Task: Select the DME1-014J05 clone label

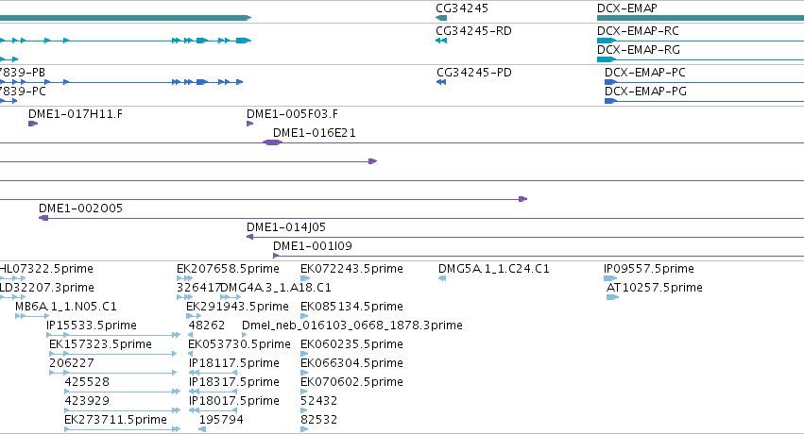Action: [x=286, y=226]
